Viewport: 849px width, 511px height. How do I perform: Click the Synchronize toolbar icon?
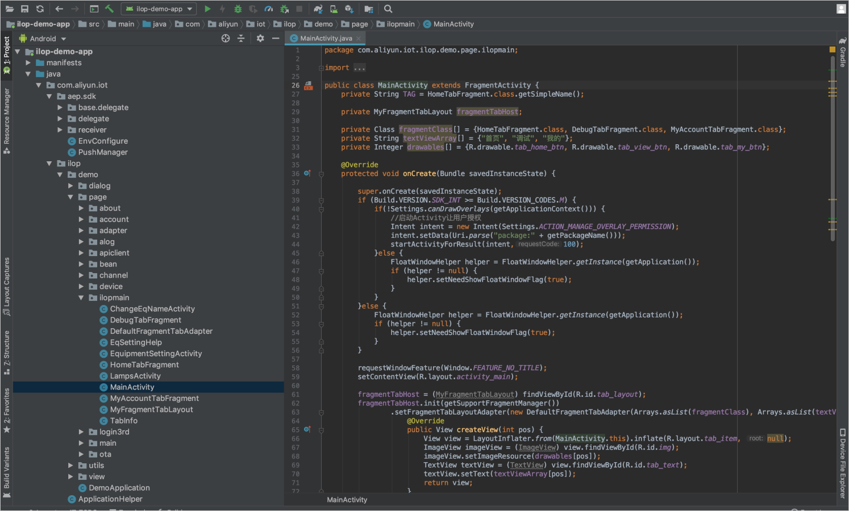coord(40,9)
